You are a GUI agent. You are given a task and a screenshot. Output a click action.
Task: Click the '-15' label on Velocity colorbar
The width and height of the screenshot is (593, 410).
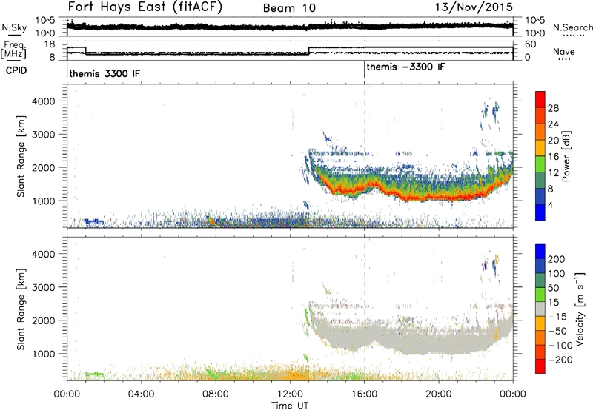[557, 317]
